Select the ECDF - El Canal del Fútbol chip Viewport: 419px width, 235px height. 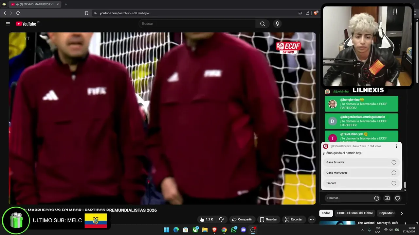tap(355, 213)
